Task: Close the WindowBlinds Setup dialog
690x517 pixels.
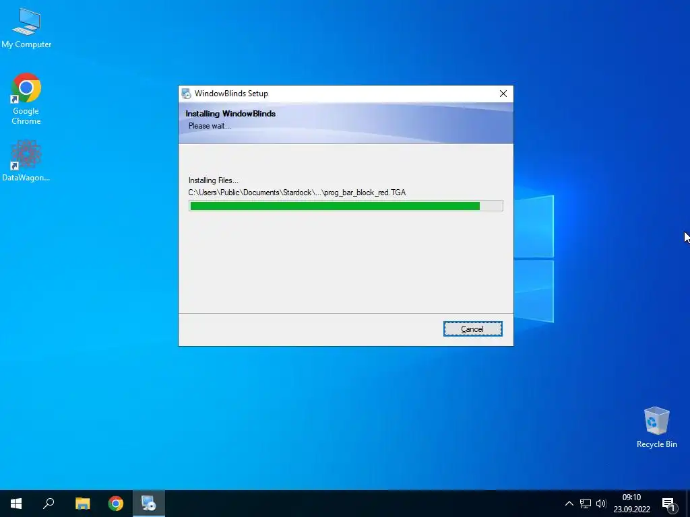Action: pos(503,94)
